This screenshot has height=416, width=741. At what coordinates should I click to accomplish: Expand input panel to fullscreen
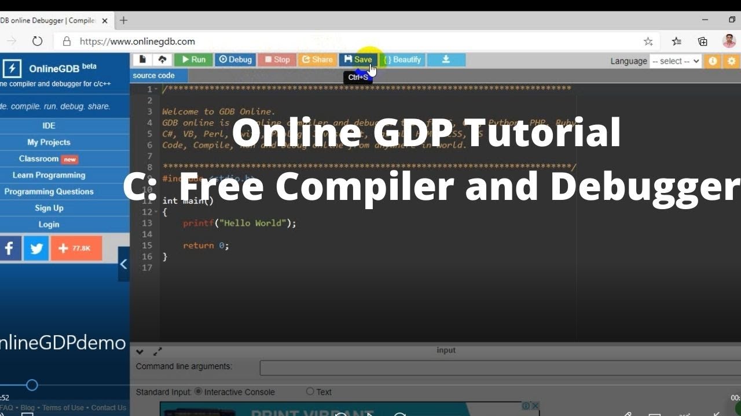point(157,351)
